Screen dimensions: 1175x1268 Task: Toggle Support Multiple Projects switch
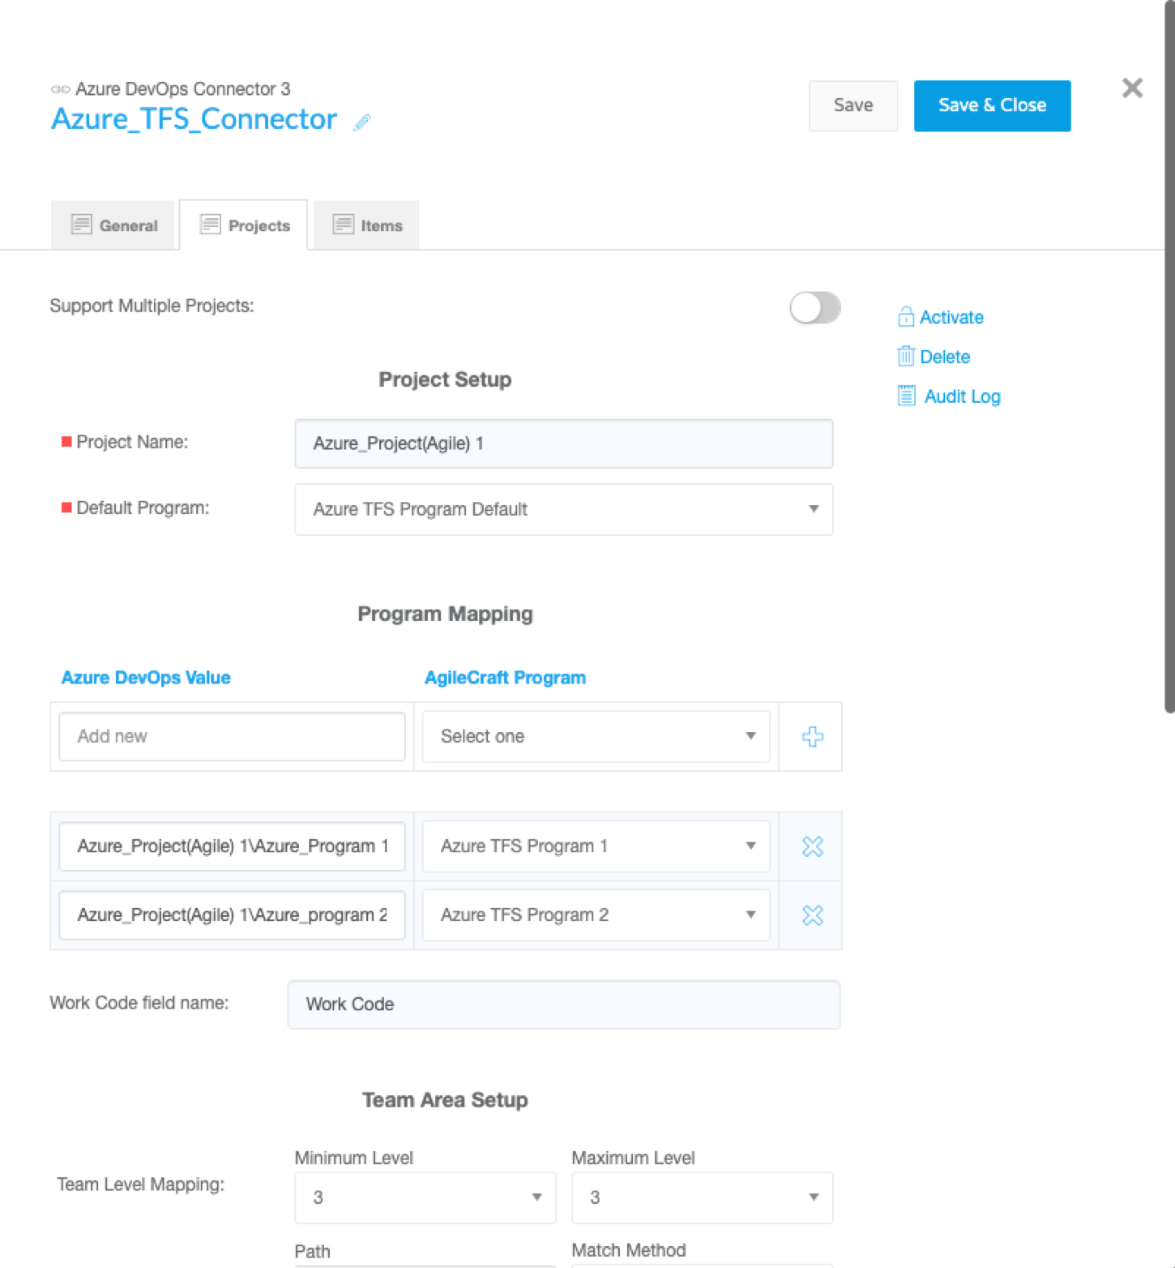tap(815, 308)
